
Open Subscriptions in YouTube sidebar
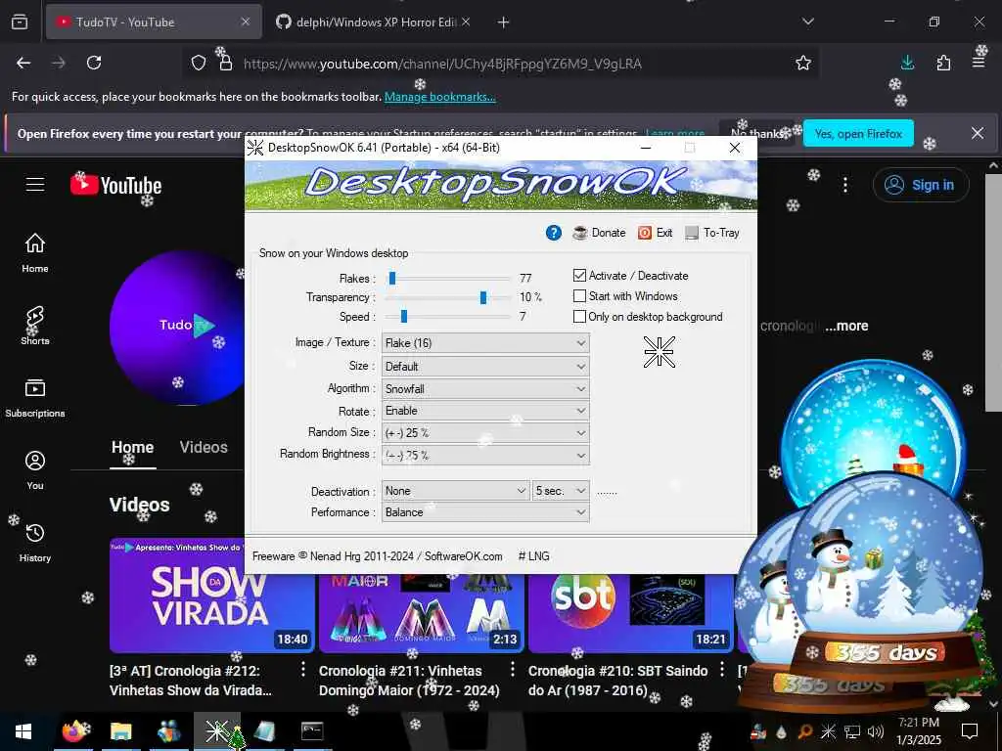[x=35, y=398]
